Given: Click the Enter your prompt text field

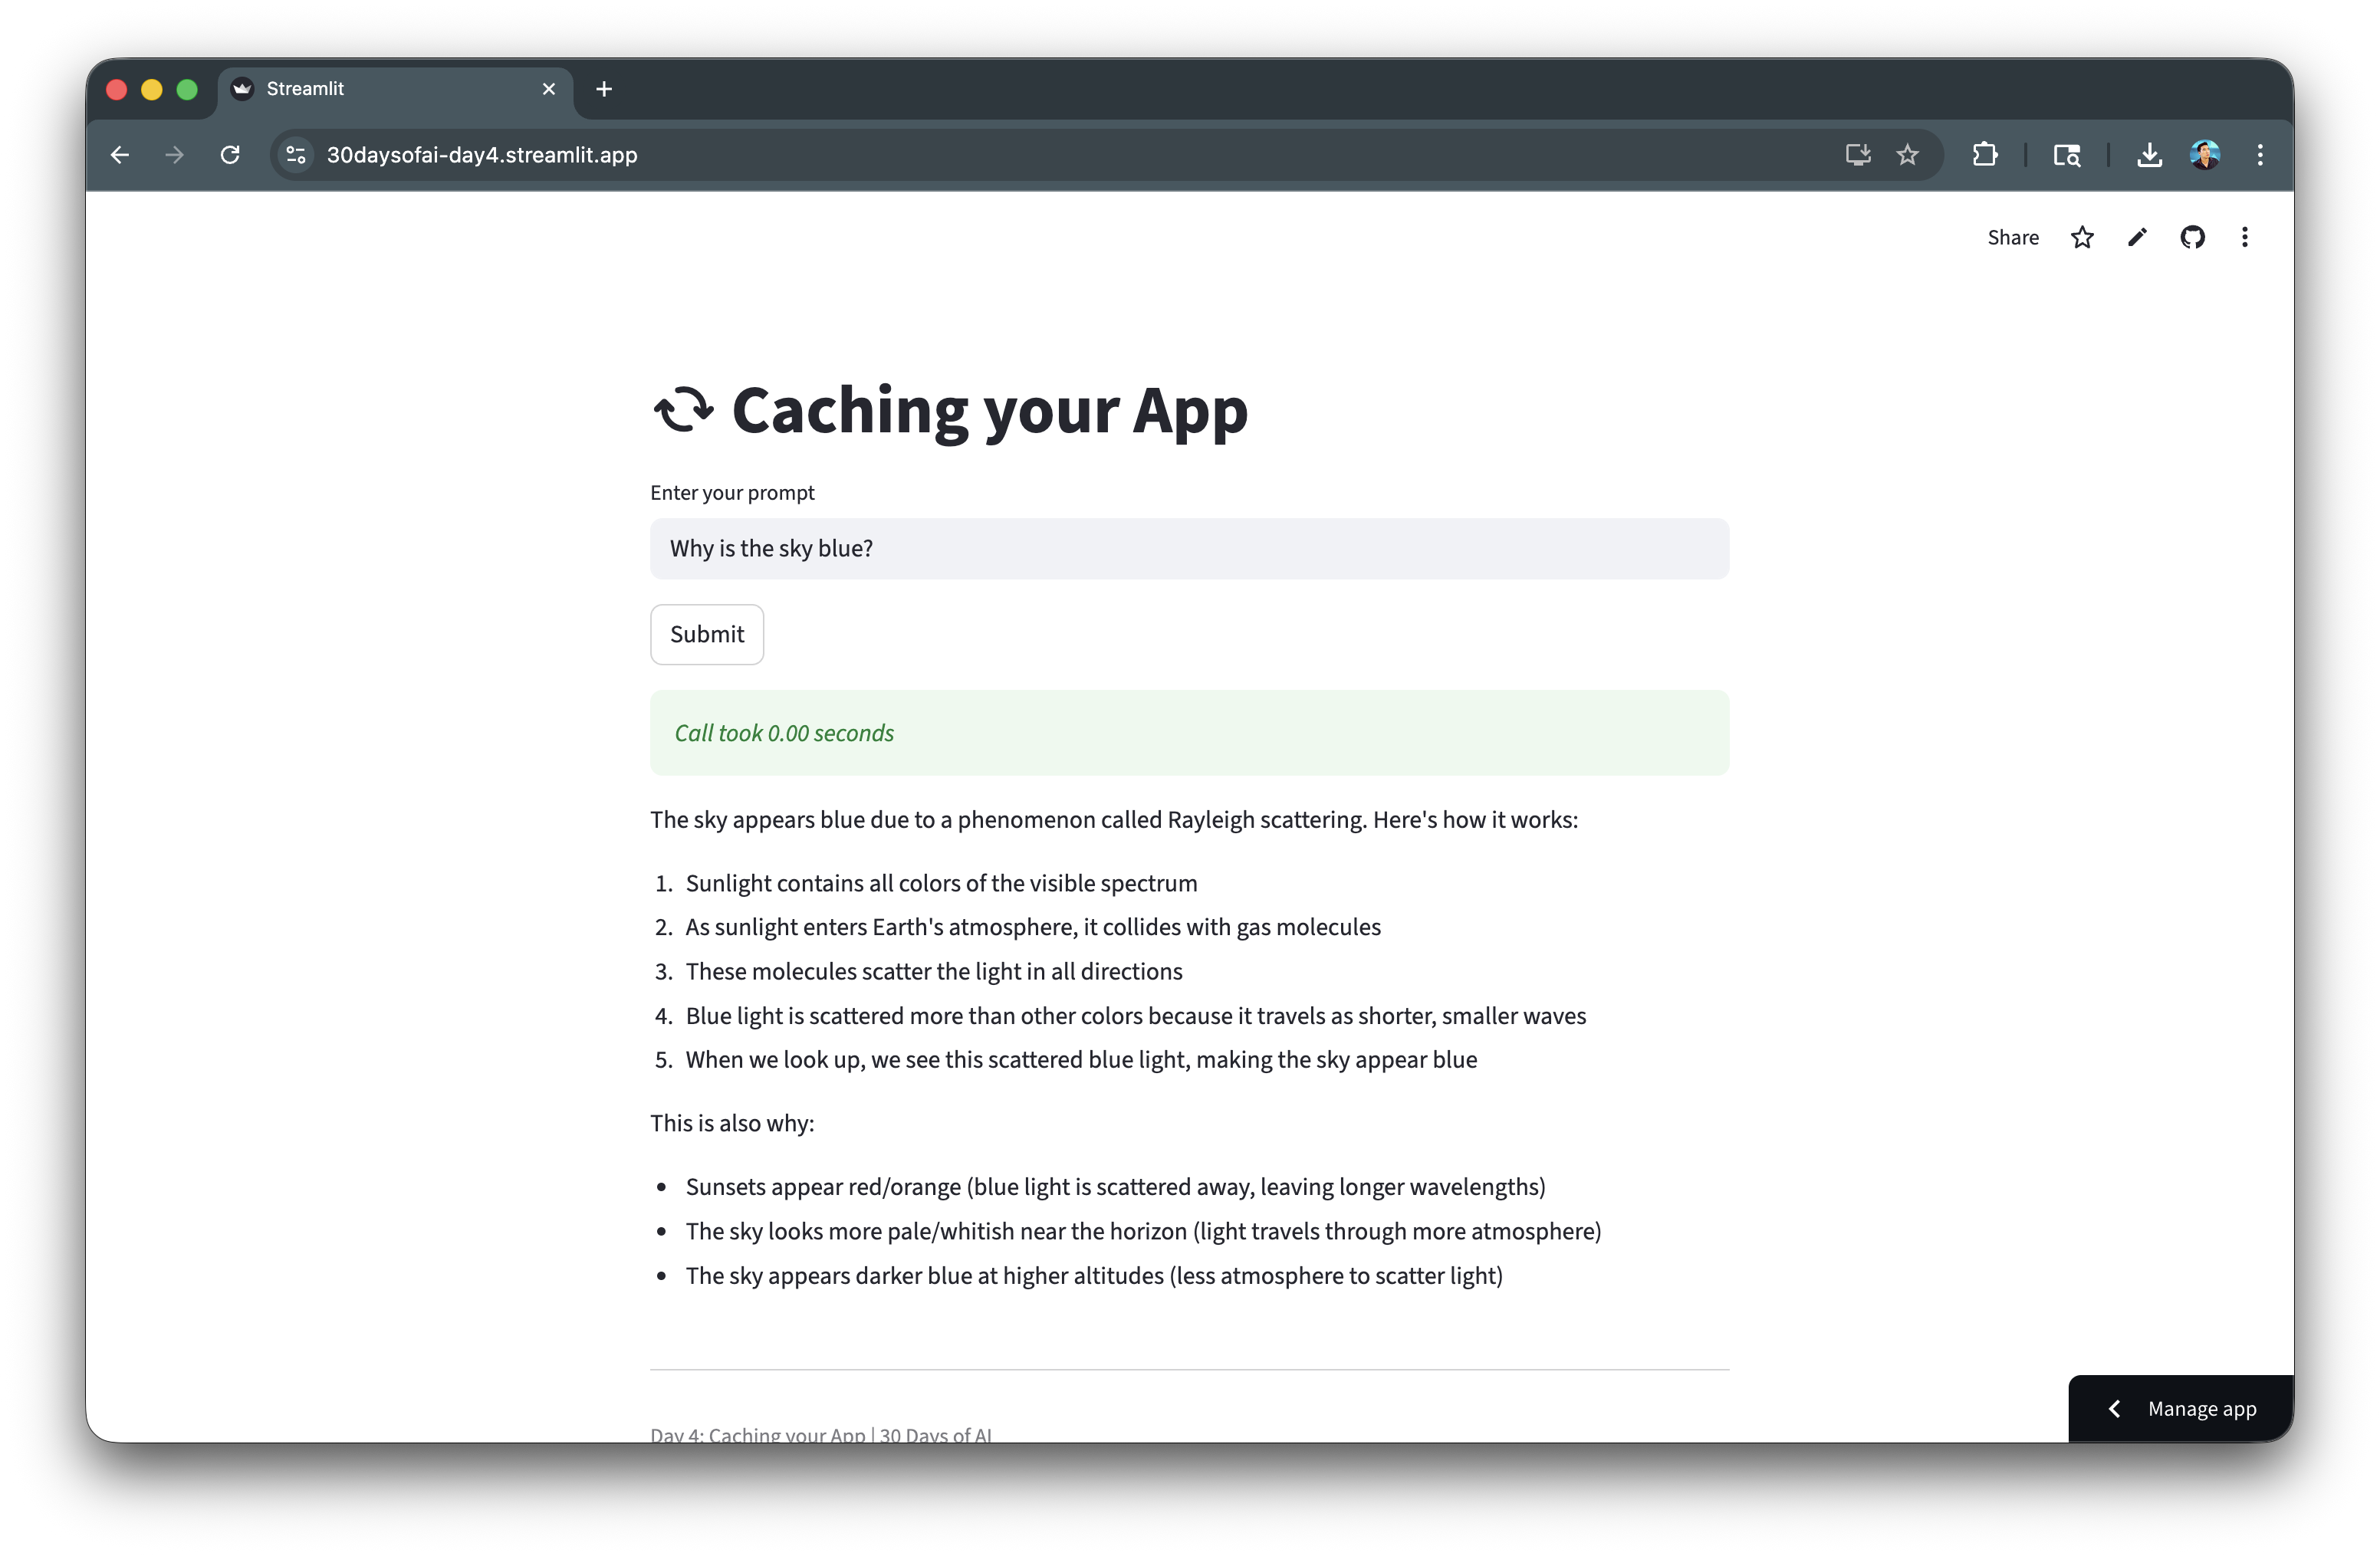Looking at the screenshot, I should pyautogui.click(x=1188, y=549).
